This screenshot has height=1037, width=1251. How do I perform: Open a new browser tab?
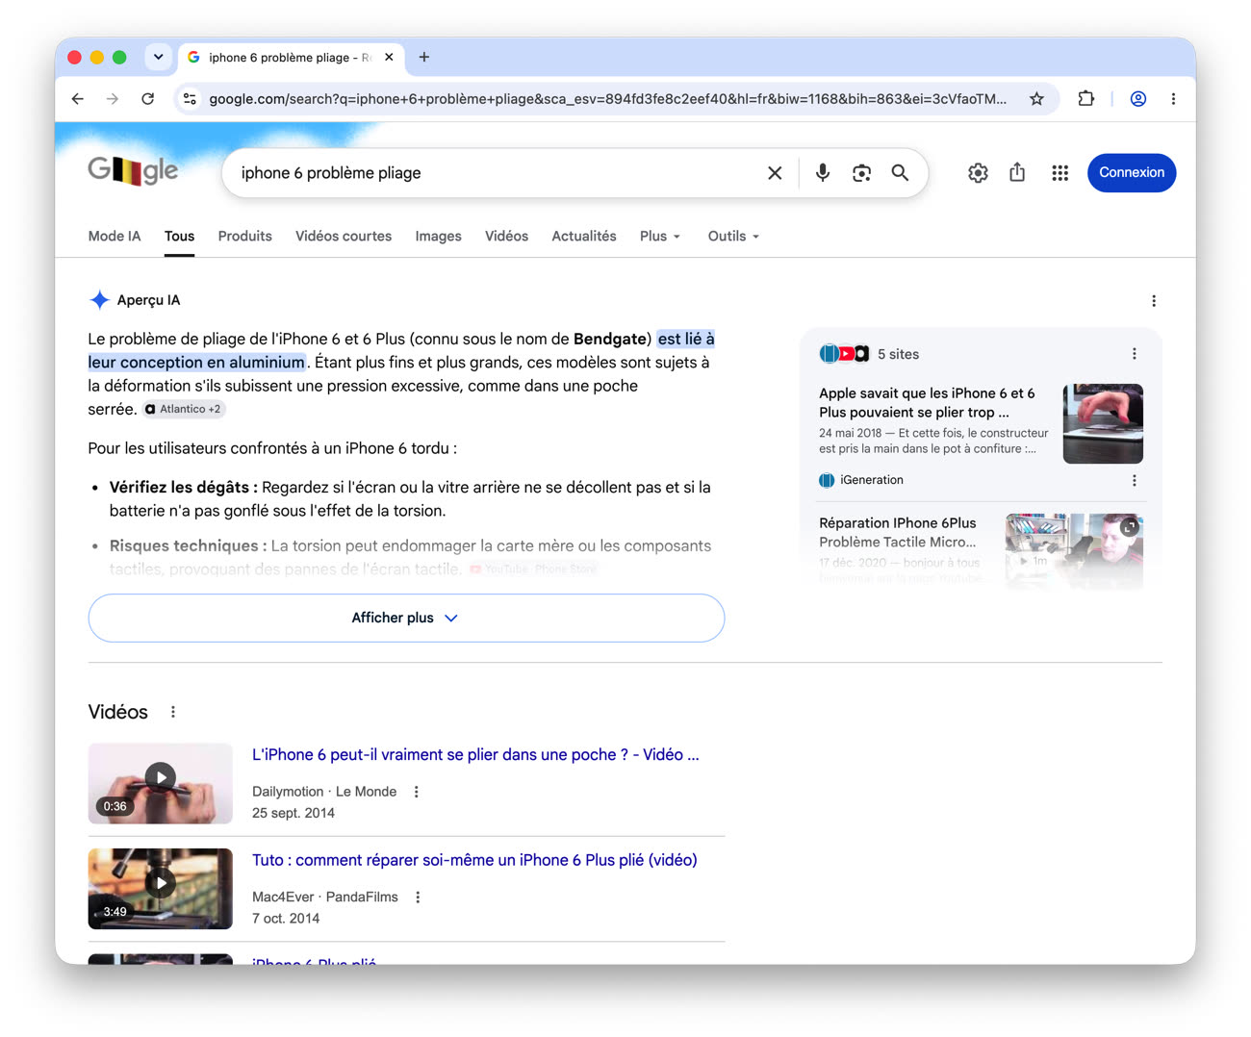click(x=424, y=57)
